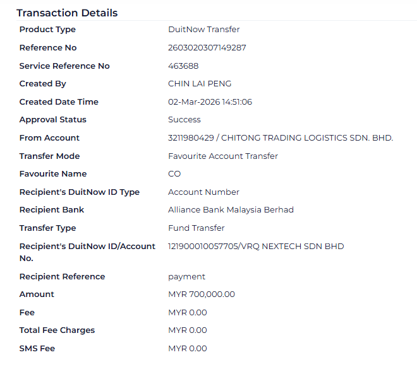This screenshot has height=367, width=417.
Task: Click the Fund Transfer type value
Action: (196, 228)
